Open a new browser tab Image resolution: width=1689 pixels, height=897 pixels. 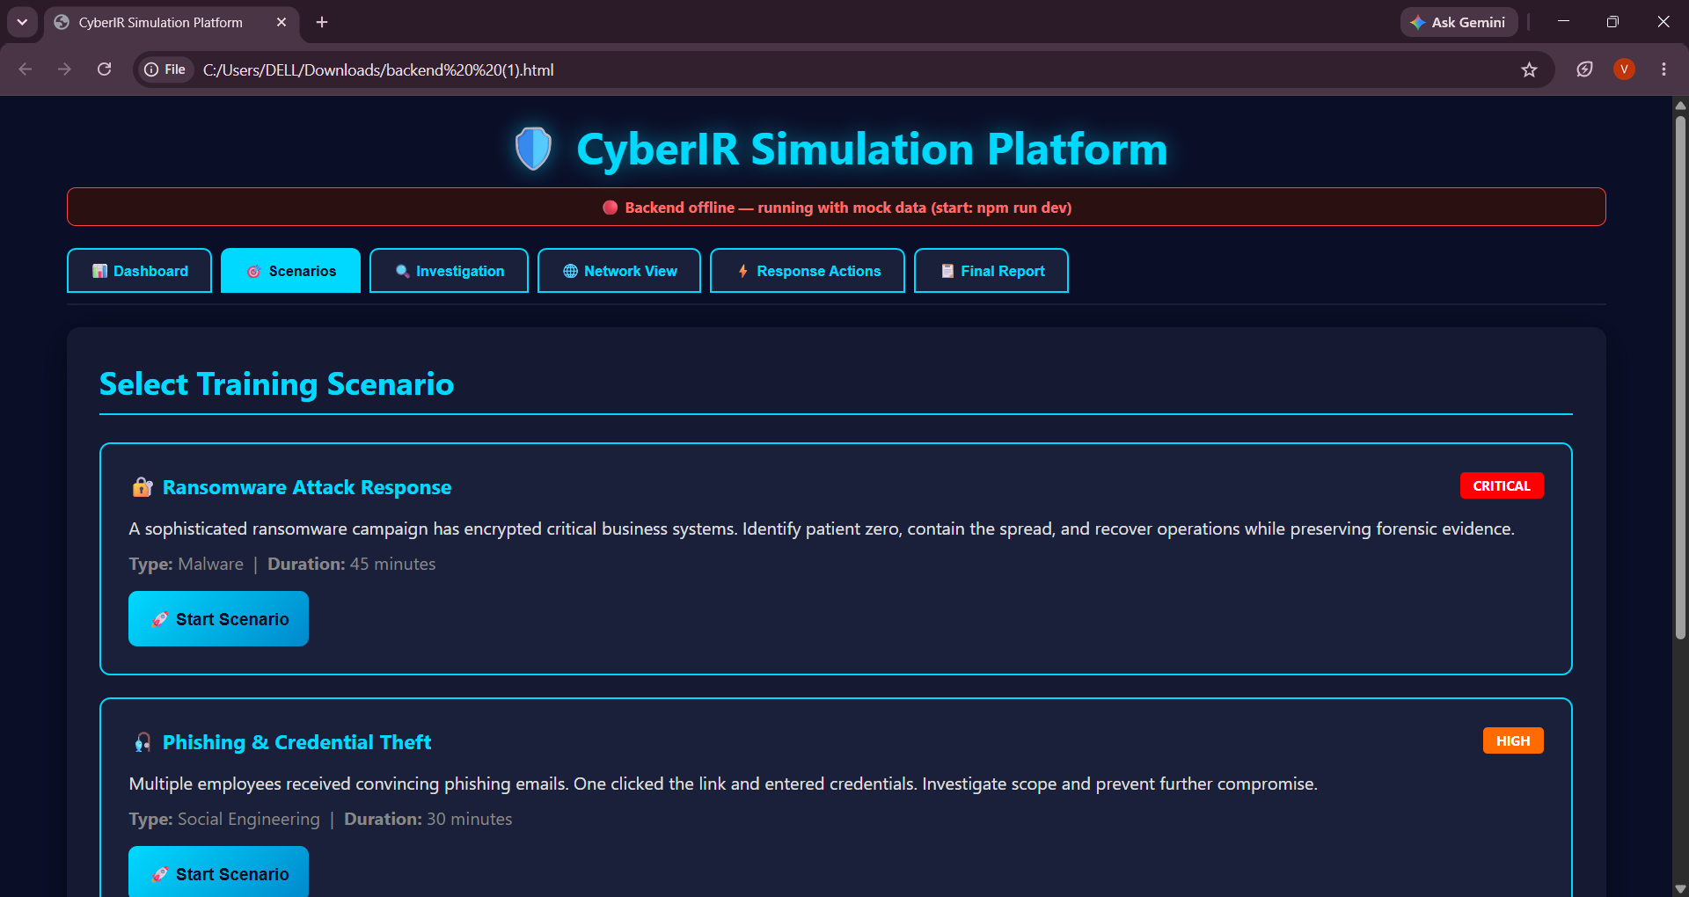click(x=322, y=22)
